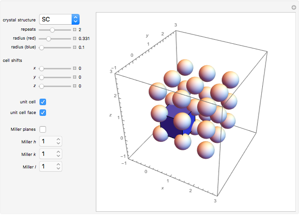Screen dimensions: 299x215
Task: Click inside the Miller h value field
Action: [47, 141]
